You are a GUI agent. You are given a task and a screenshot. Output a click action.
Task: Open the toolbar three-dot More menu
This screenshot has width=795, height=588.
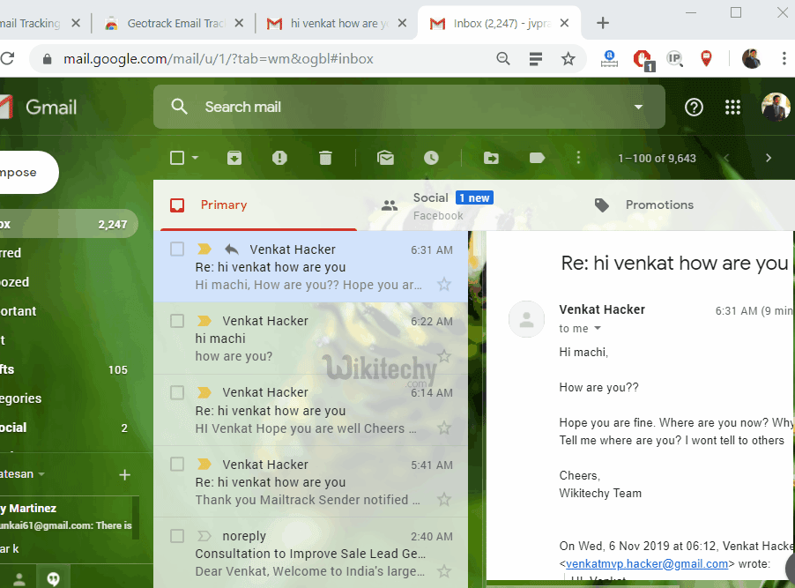(578, 158)
